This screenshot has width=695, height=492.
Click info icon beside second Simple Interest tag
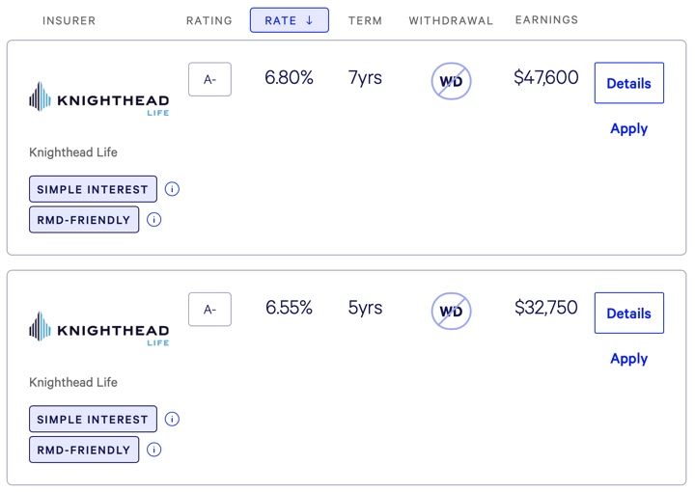click(172, 419)
